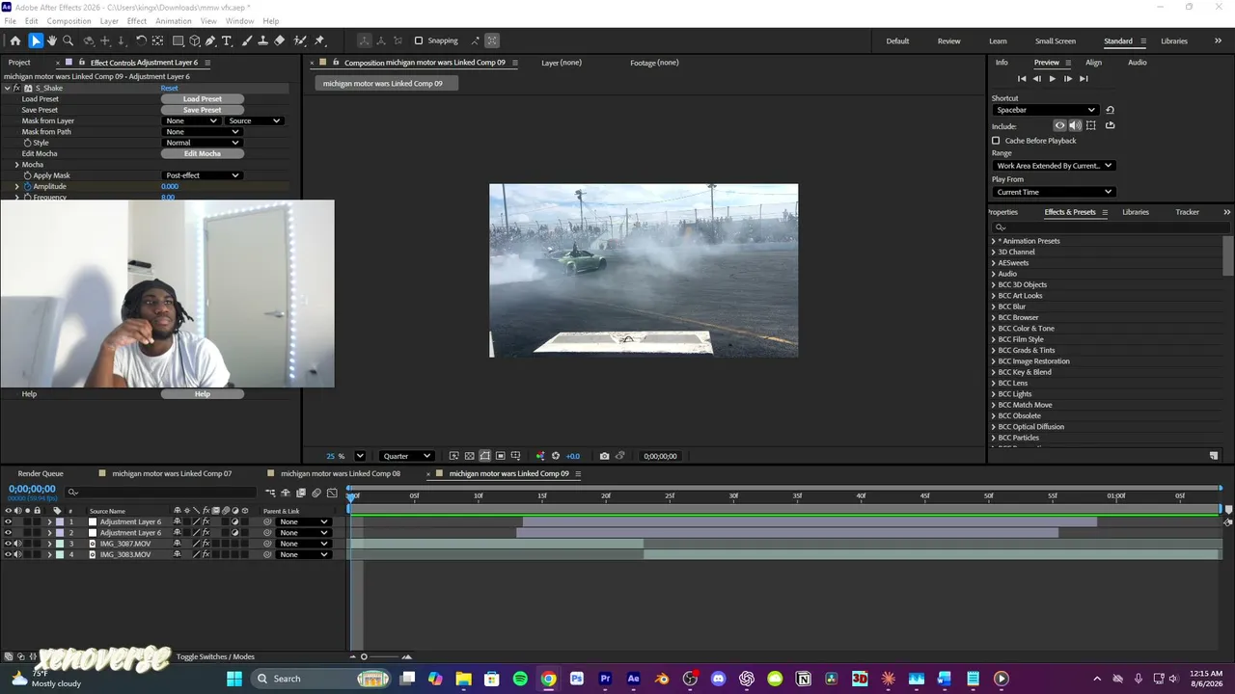
Task: Toggle visibility of IMG_3083.MOV layer
Action: click(9, 554)
